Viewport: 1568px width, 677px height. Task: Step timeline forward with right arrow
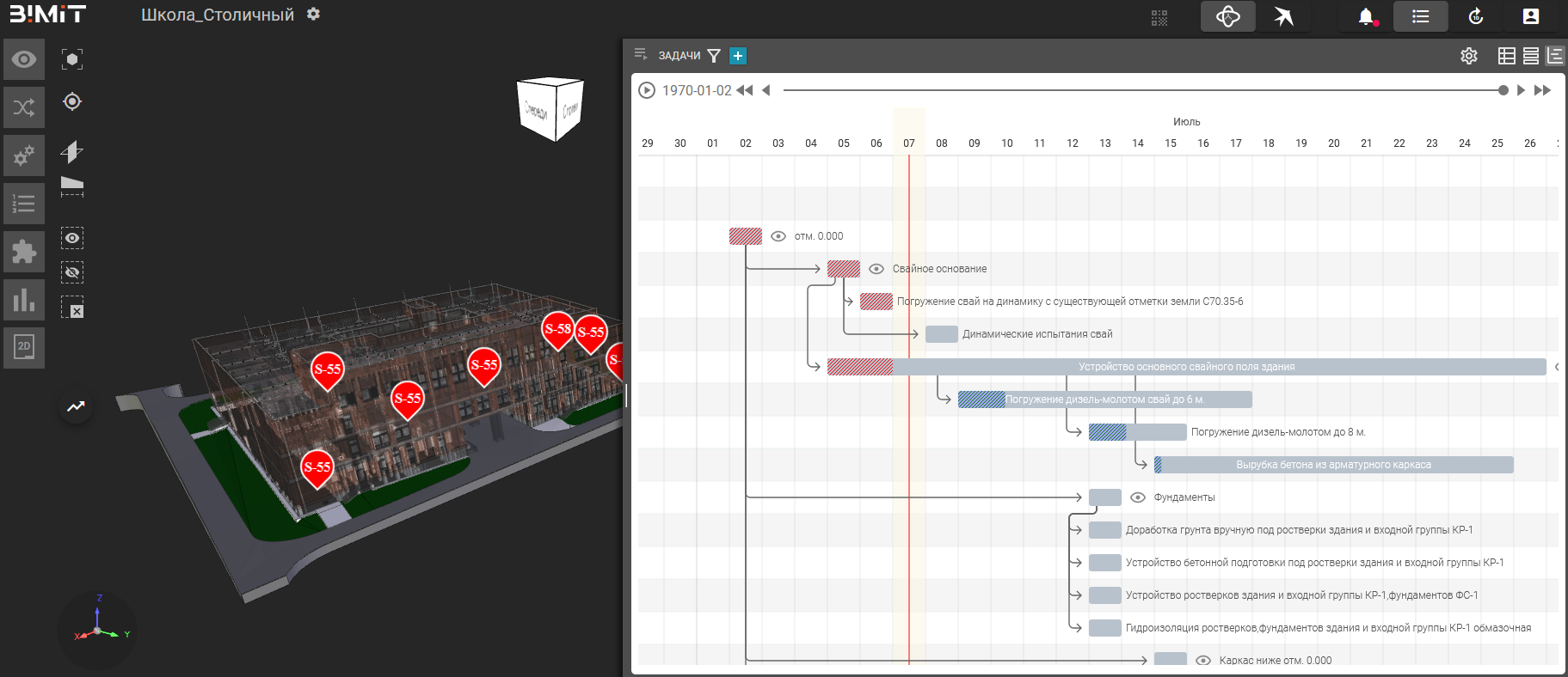pos(1521,90)
